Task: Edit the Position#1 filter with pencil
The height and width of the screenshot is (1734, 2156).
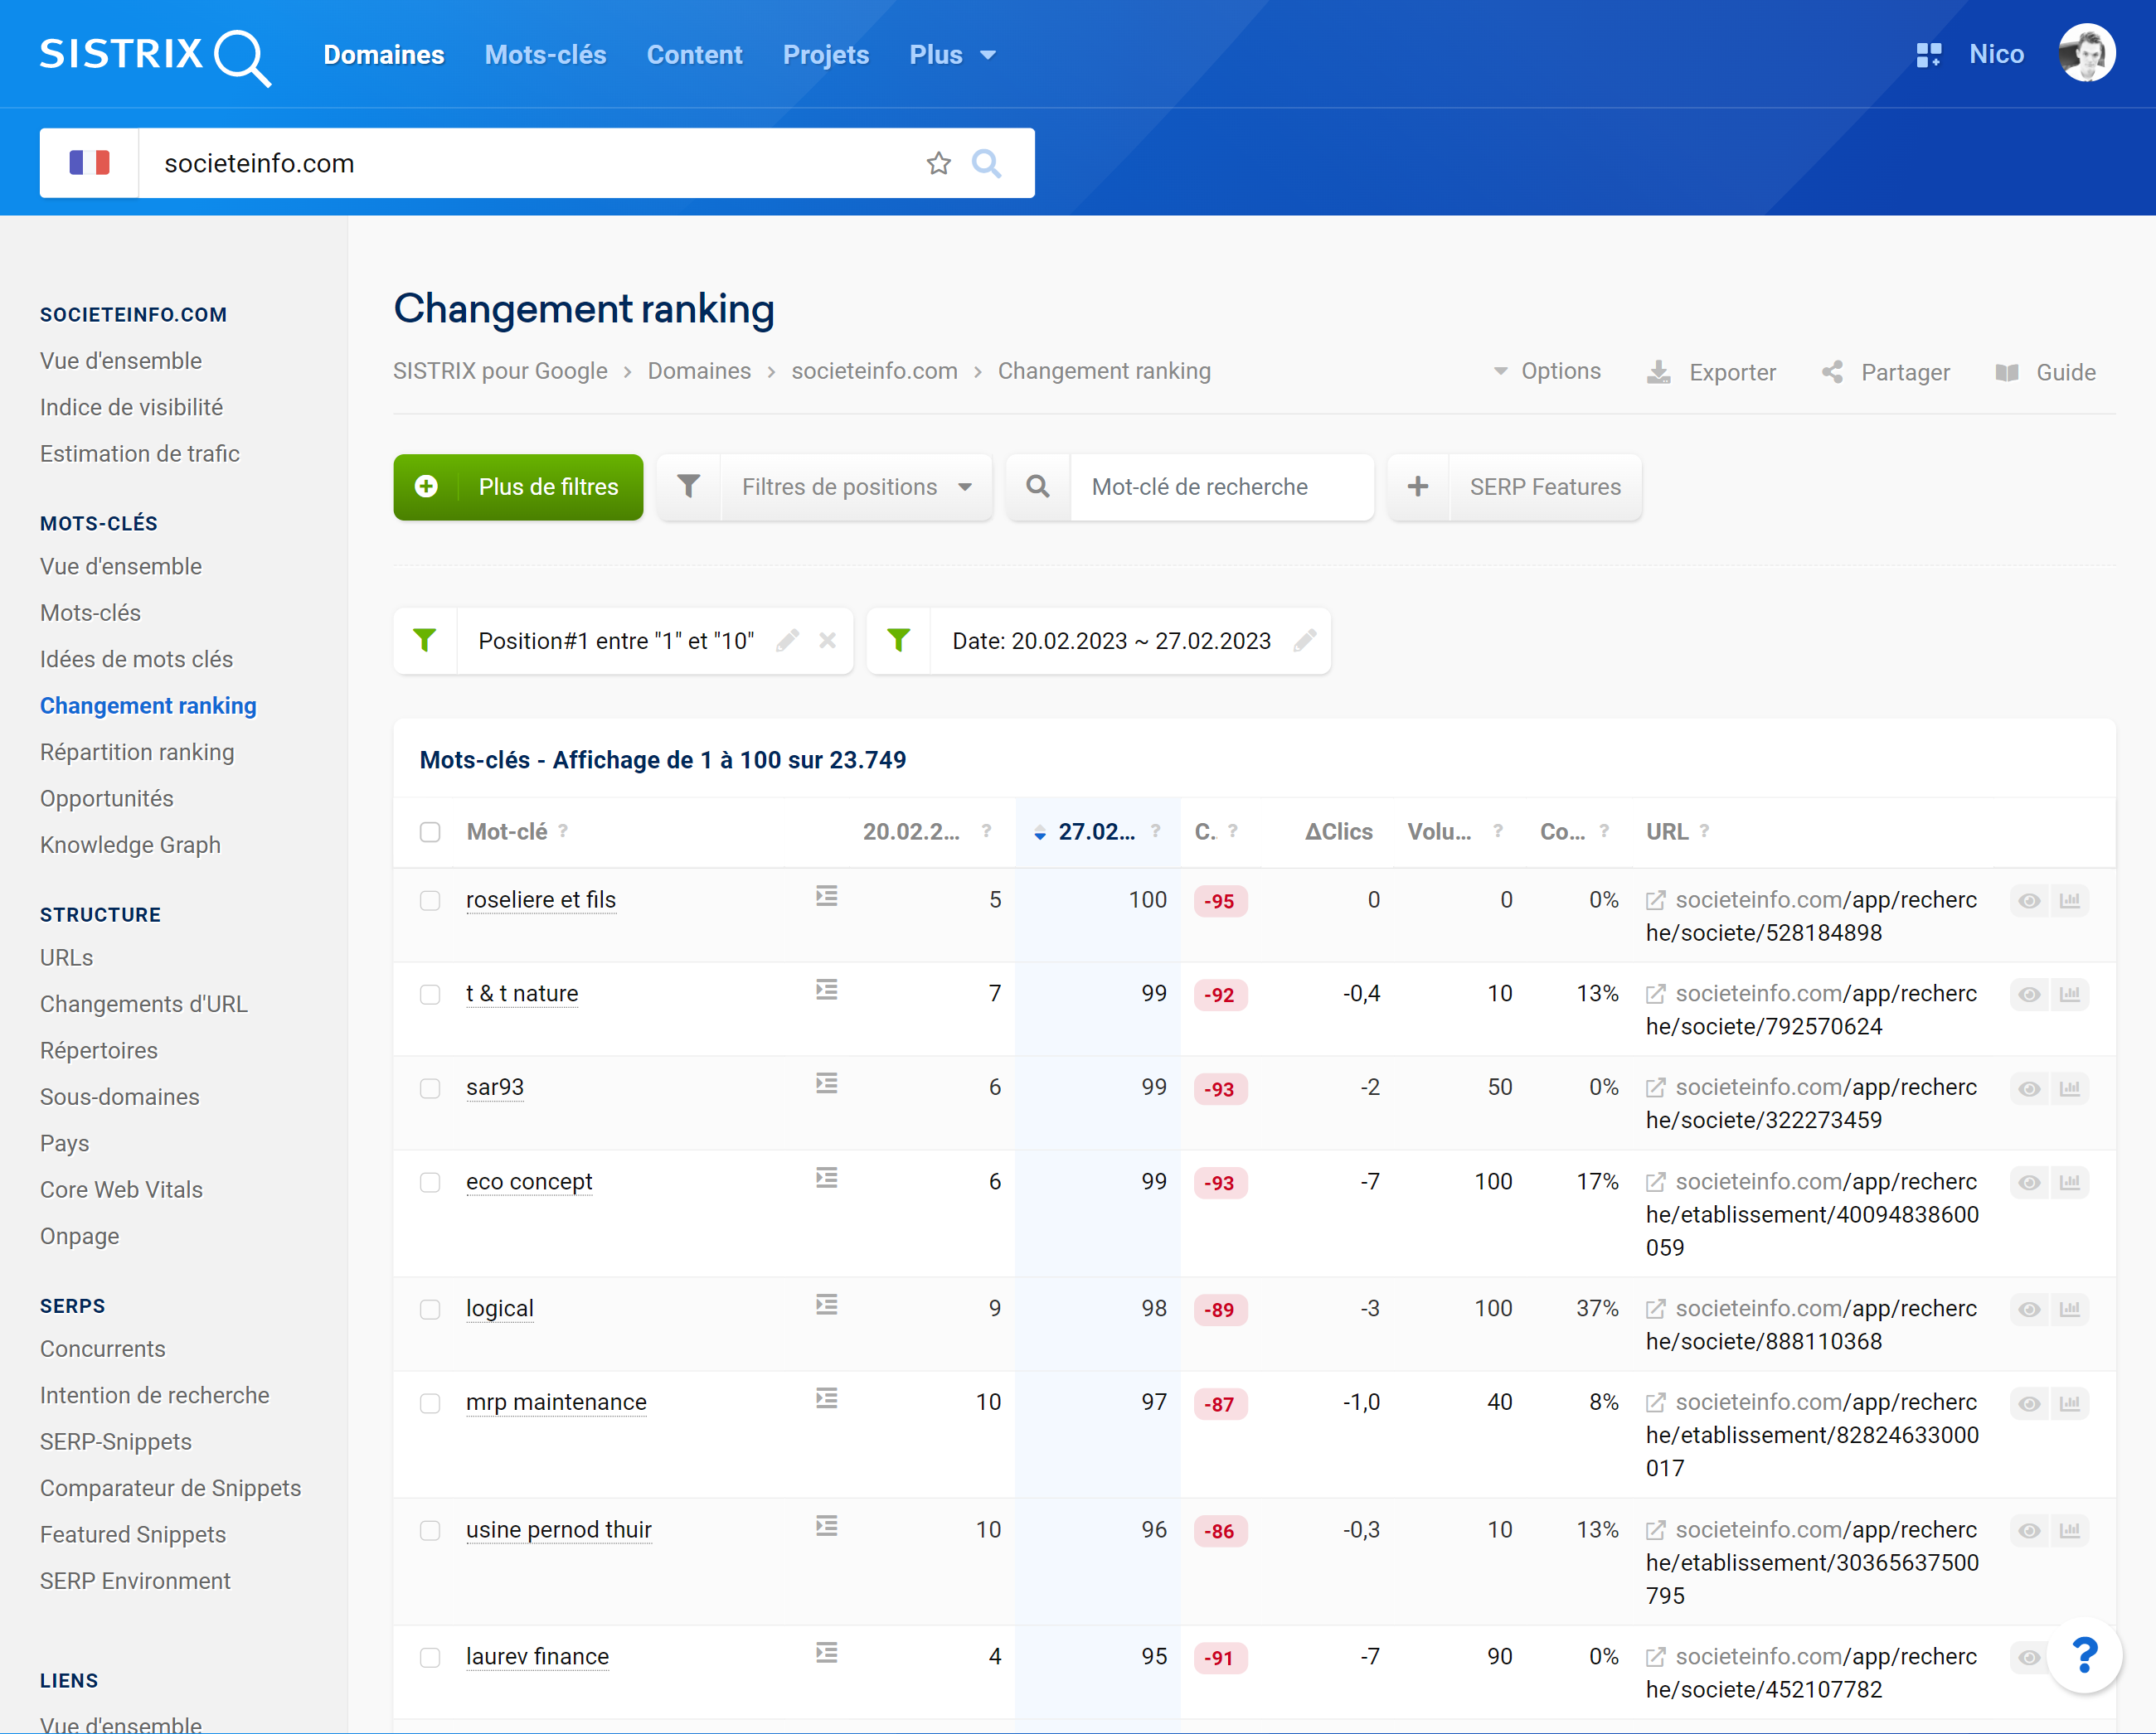Action: tap(788, 641)
